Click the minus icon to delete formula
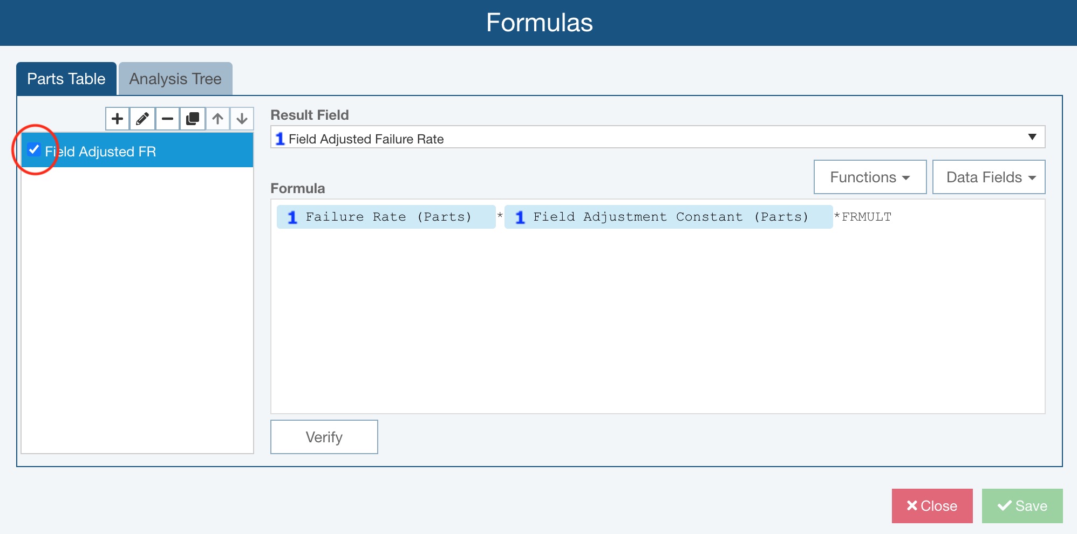The height and width of the screenshot is (534, 1077). point(167,119)
